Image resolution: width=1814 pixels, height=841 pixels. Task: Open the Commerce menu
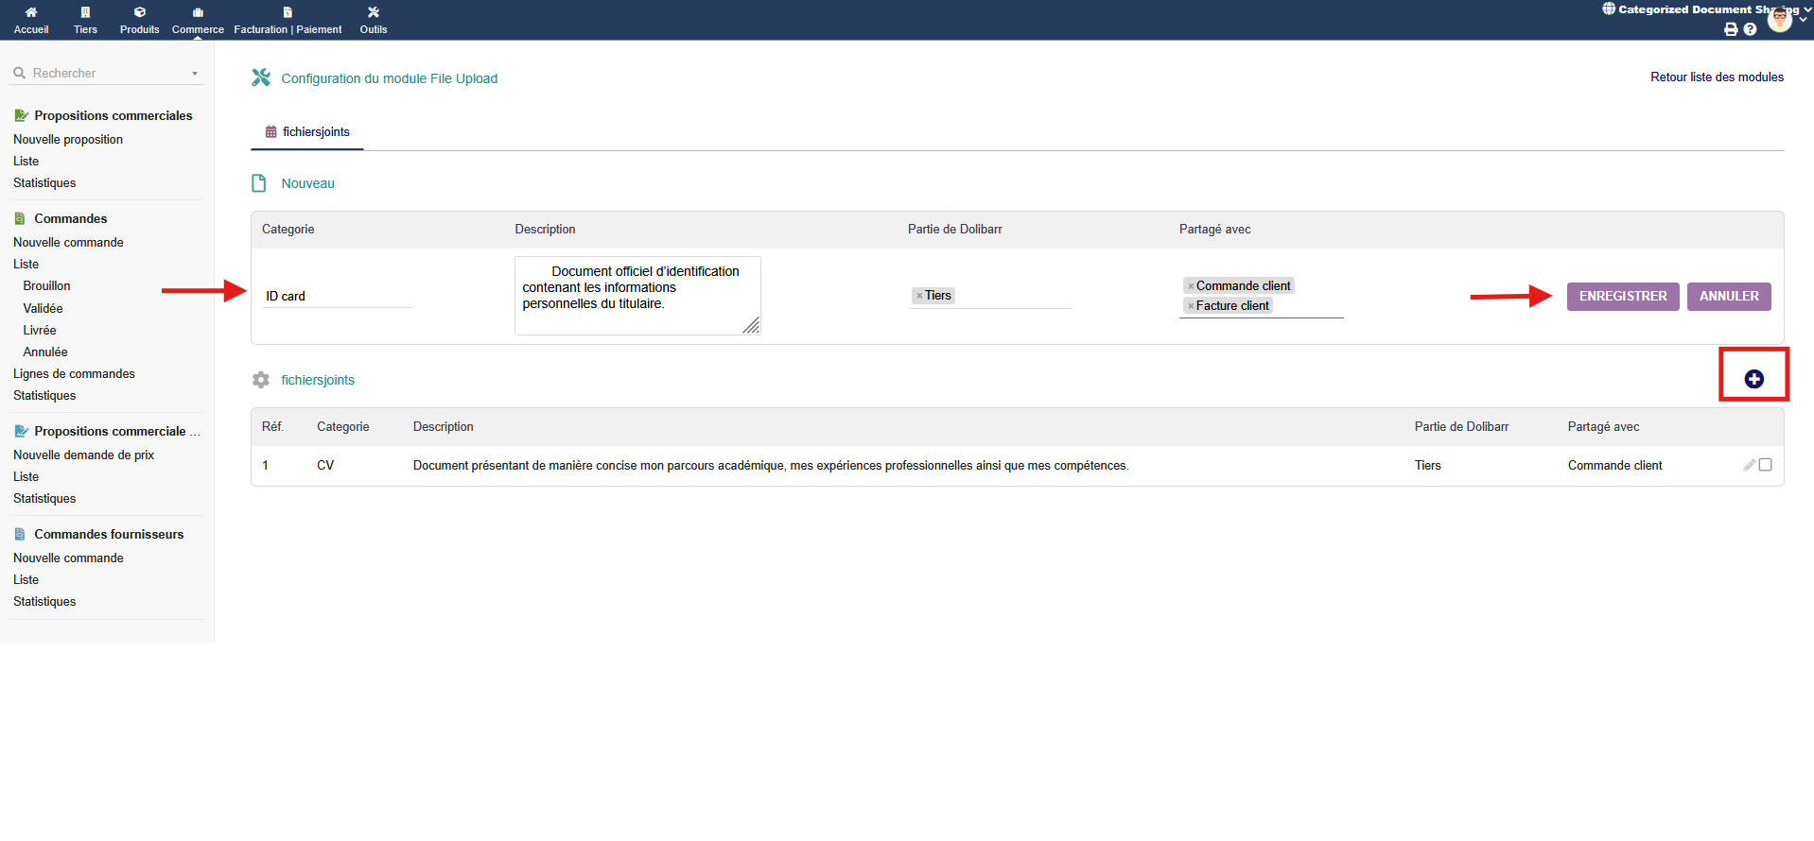[x=198, y=20]
